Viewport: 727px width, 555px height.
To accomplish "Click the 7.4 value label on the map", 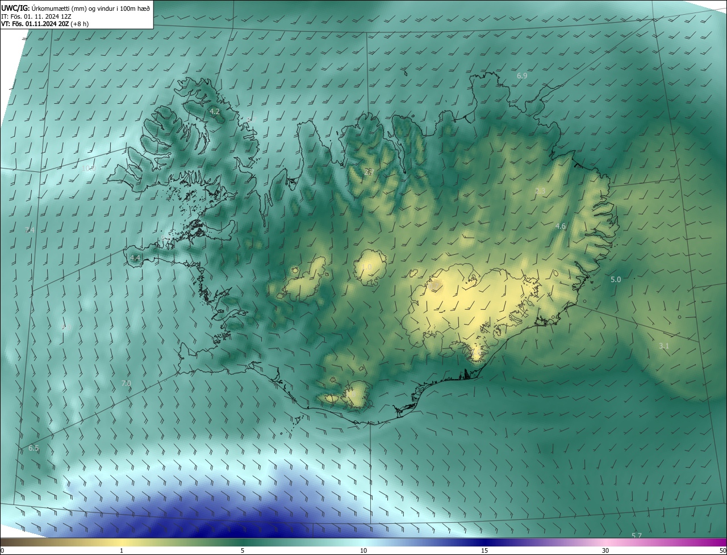I will click(30, 230).
